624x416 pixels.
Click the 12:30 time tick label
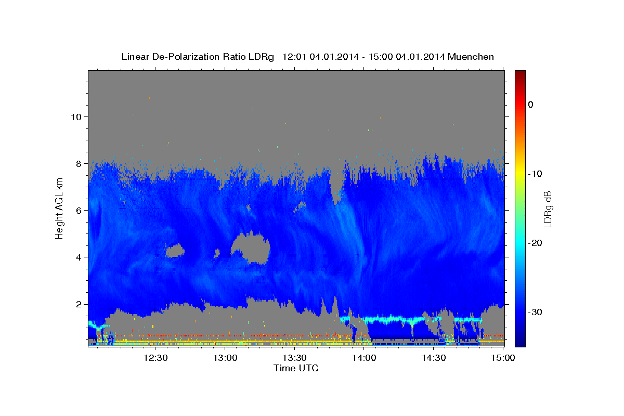155,358
